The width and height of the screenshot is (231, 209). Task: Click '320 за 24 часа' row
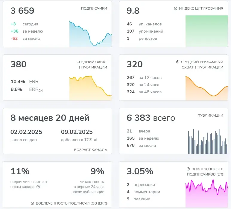click(x=143, y=85)
